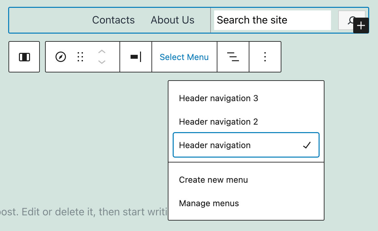The image size is (378, 231).
Task: Toggle the Select Menu dropdown
Action: tap(184, 57)
